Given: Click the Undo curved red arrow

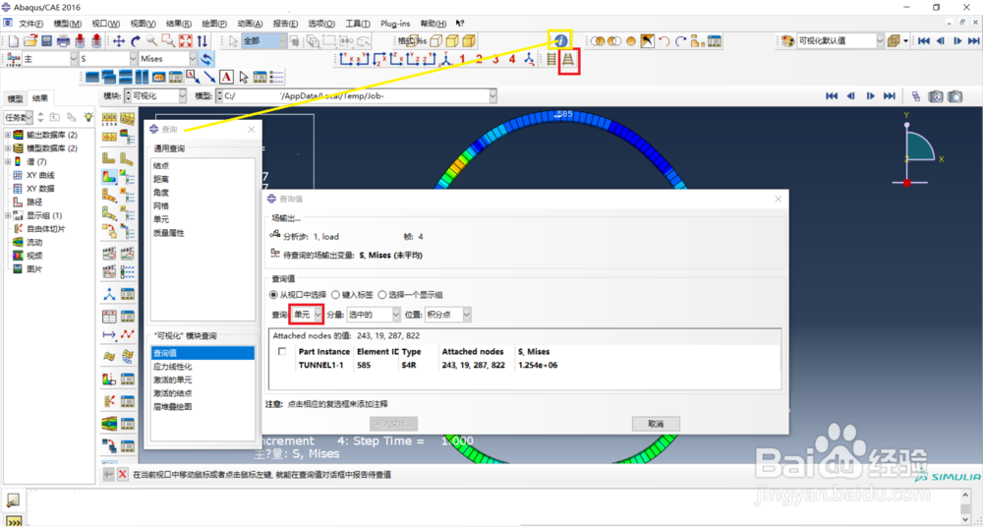Looking at the screenshot, I should pos(664,41).
